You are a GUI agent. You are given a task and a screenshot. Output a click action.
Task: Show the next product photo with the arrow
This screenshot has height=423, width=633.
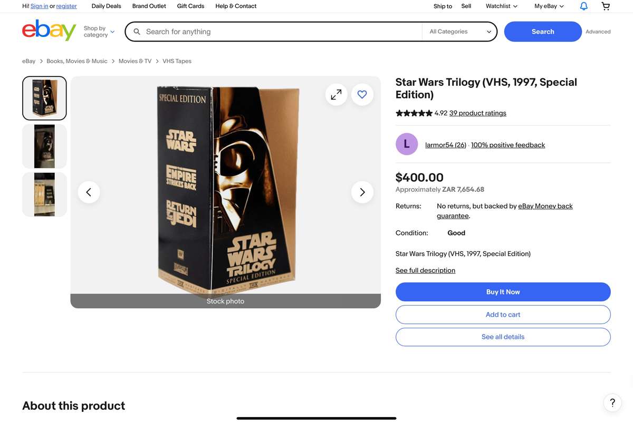tap(362, 192)
